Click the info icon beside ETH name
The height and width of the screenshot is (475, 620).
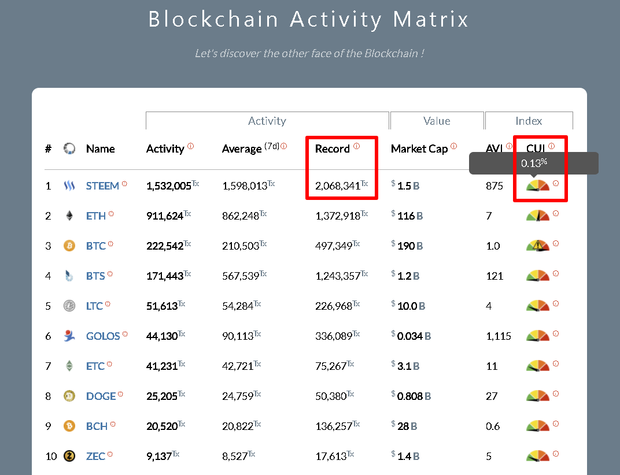pyautogui.click(x=111, y=214)
